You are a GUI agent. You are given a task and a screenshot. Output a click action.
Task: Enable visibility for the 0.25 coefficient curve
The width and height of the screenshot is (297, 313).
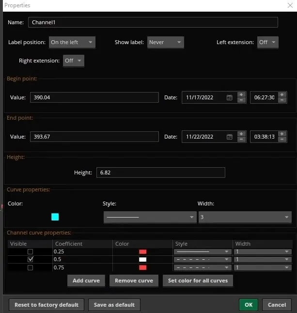[31, 252]
